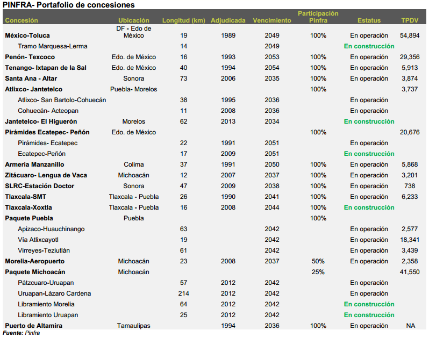This screenshot has height=337, width=429.
Task: Select 'Virreyes-Teziutlán' sub-row
Action: click(44, 250)
